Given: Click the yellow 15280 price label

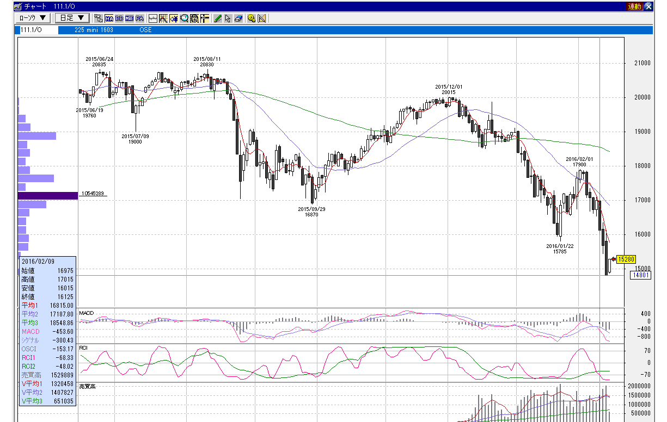Looking at the screenshot, I should [627, 259].
